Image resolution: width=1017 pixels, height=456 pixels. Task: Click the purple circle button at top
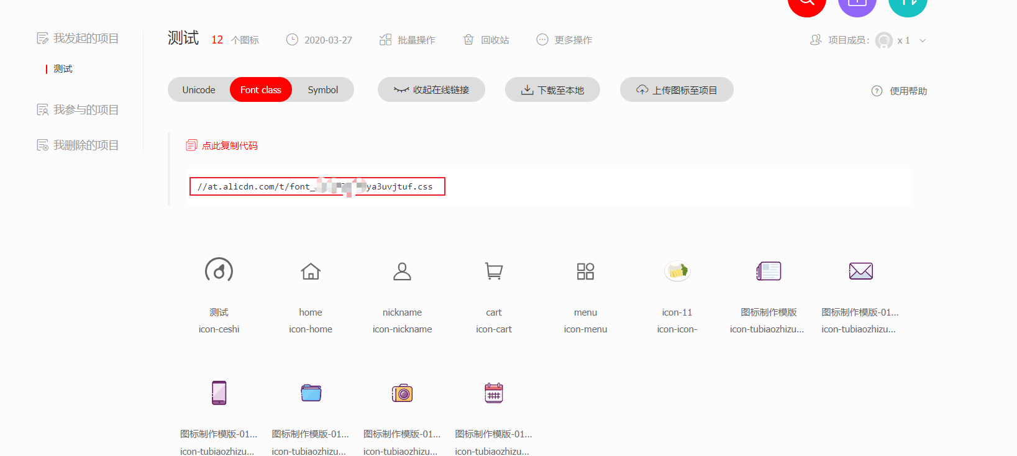857,4
